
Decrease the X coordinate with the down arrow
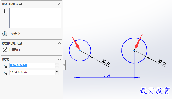pos(57,67)
